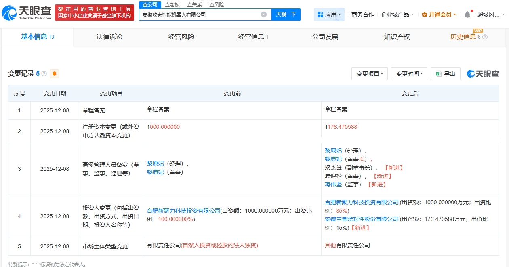The image size is (509, 267).
Task: Open 合肥新聚力科技投资有限公司 link in 变更前 column
Action: point(183,210)
